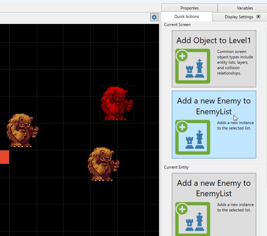
Task: Click "Add a new Enemy to EnemyList" under Current Entity
Action: 214,188
